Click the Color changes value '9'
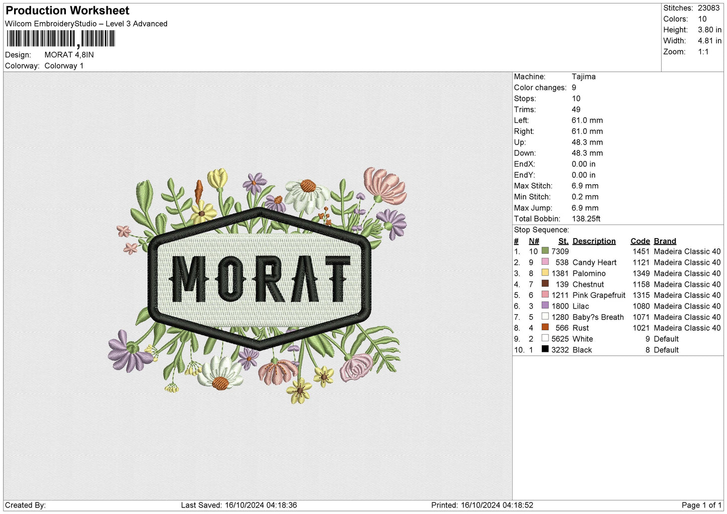 tap(574, 88)
